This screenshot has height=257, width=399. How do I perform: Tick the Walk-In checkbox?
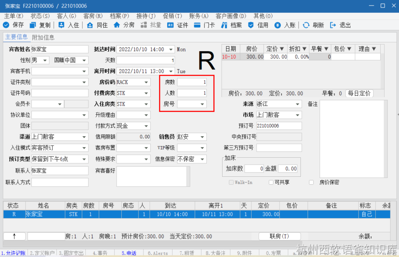click(231, 183)
